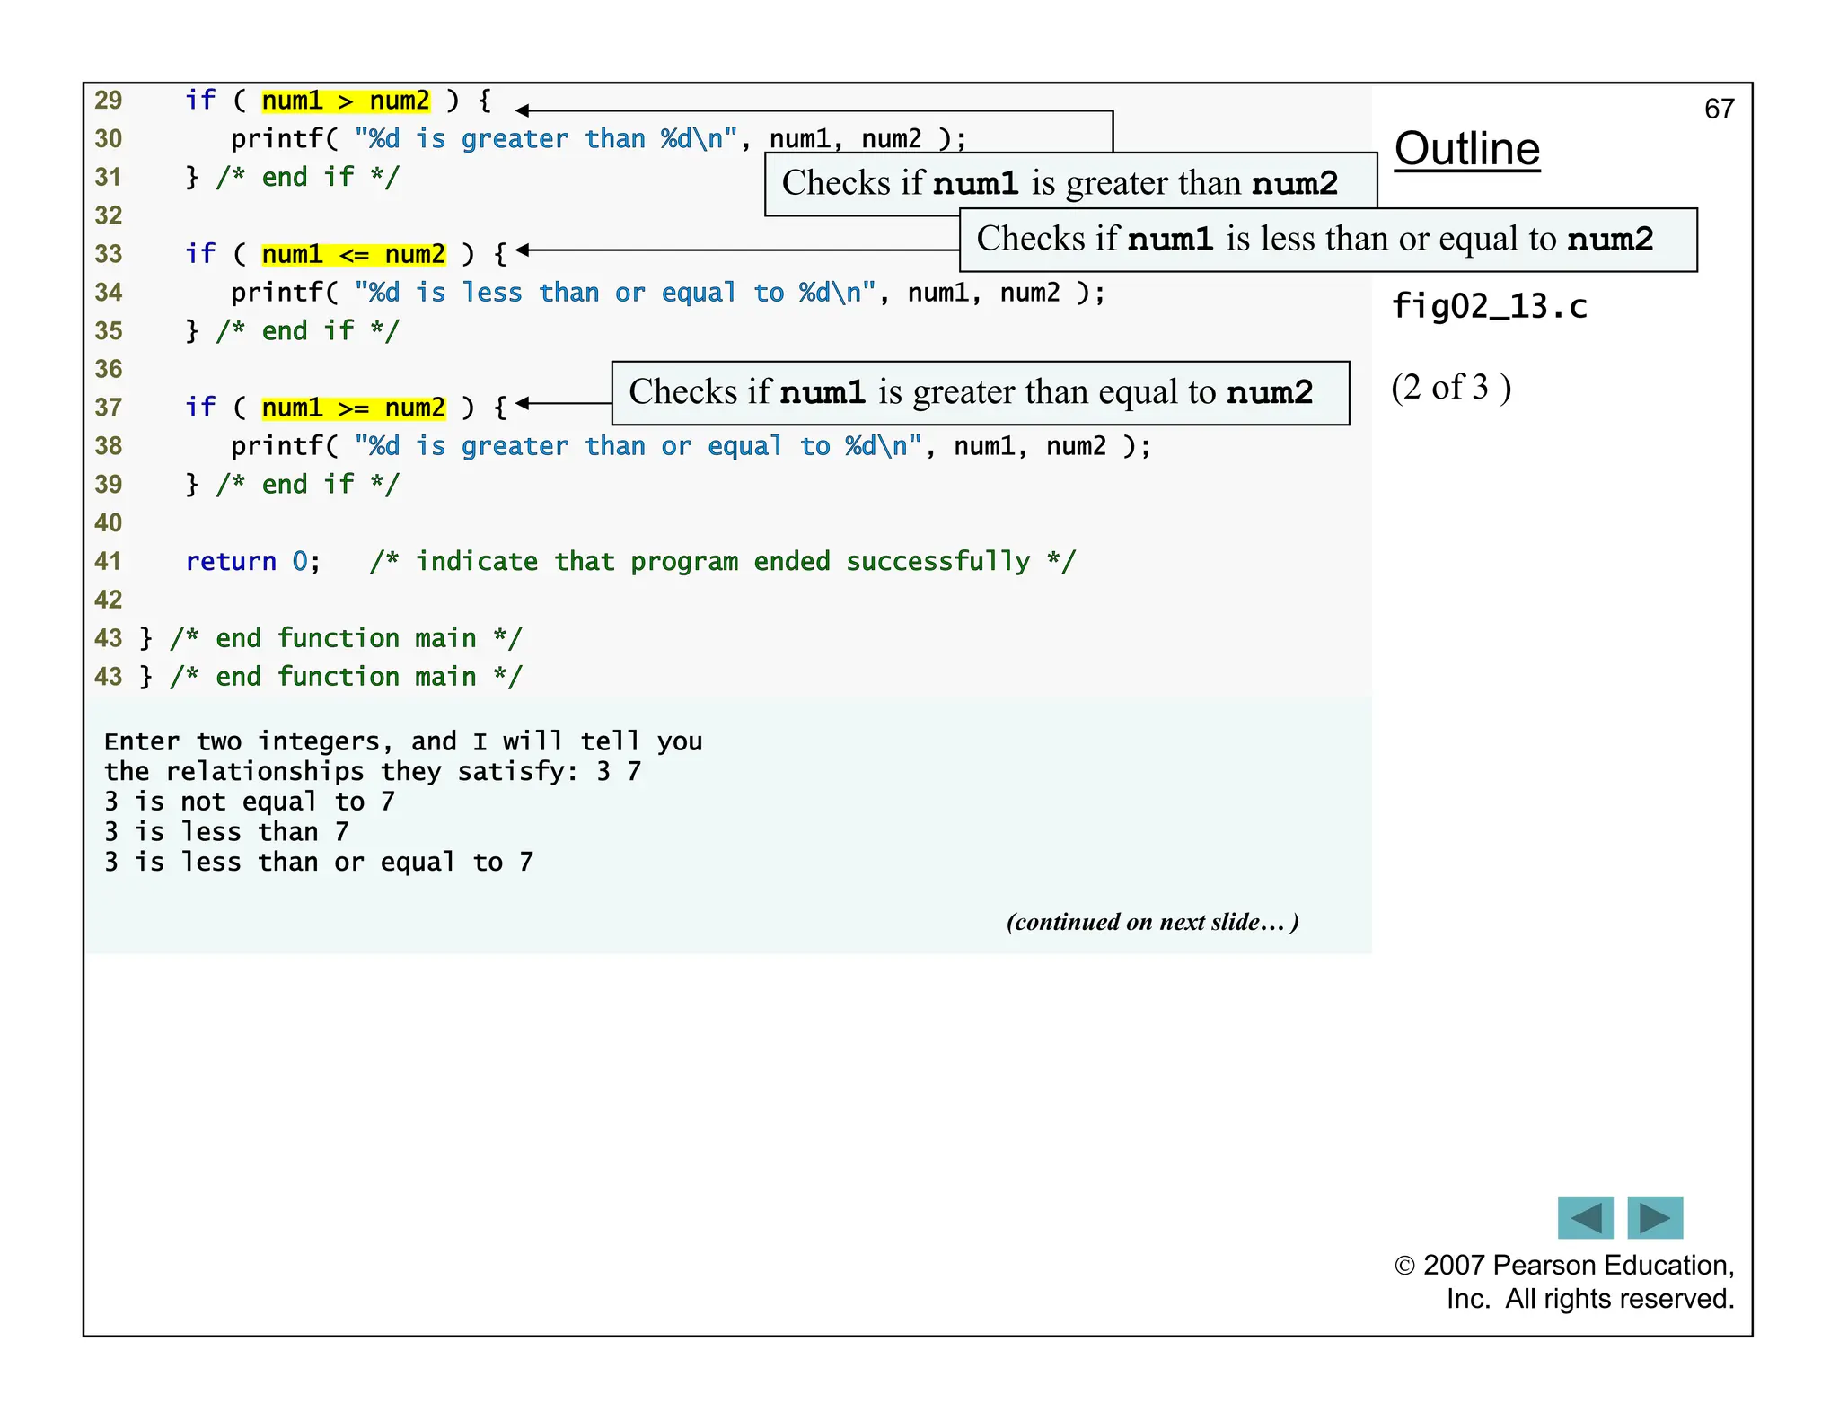This screenshot has width=1839, height=1420.
Task: Click the '3 is not equal to 7' output line
Action: point(249,801)
